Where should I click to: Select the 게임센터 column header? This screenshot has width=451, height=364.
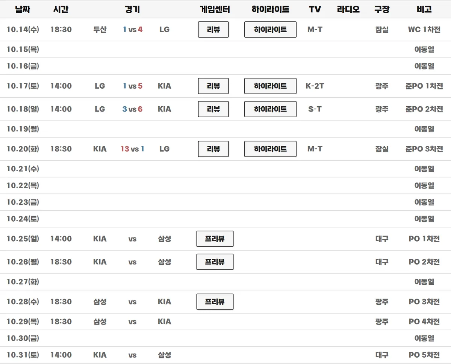215,9
